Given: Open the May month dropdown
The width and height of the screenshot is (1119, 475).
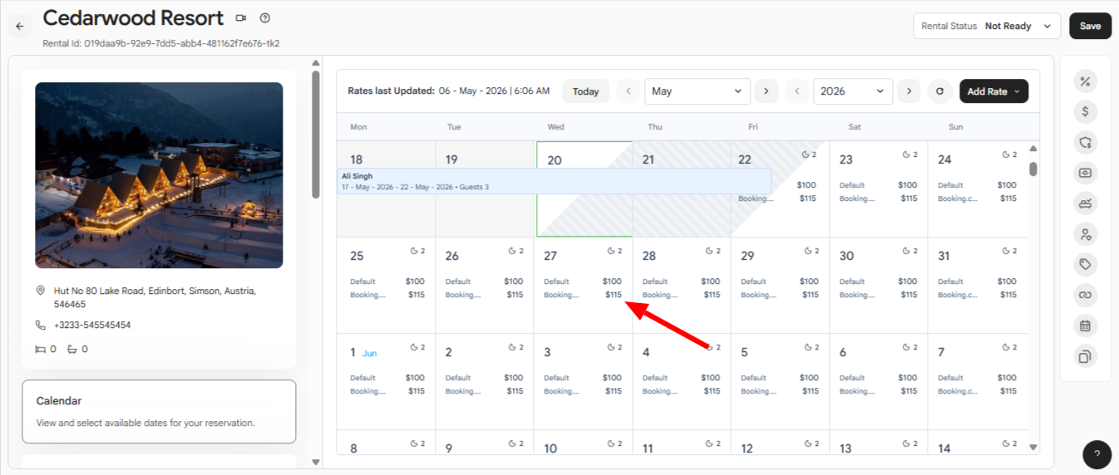Looking at the screenshot, I should coord(698,91).
